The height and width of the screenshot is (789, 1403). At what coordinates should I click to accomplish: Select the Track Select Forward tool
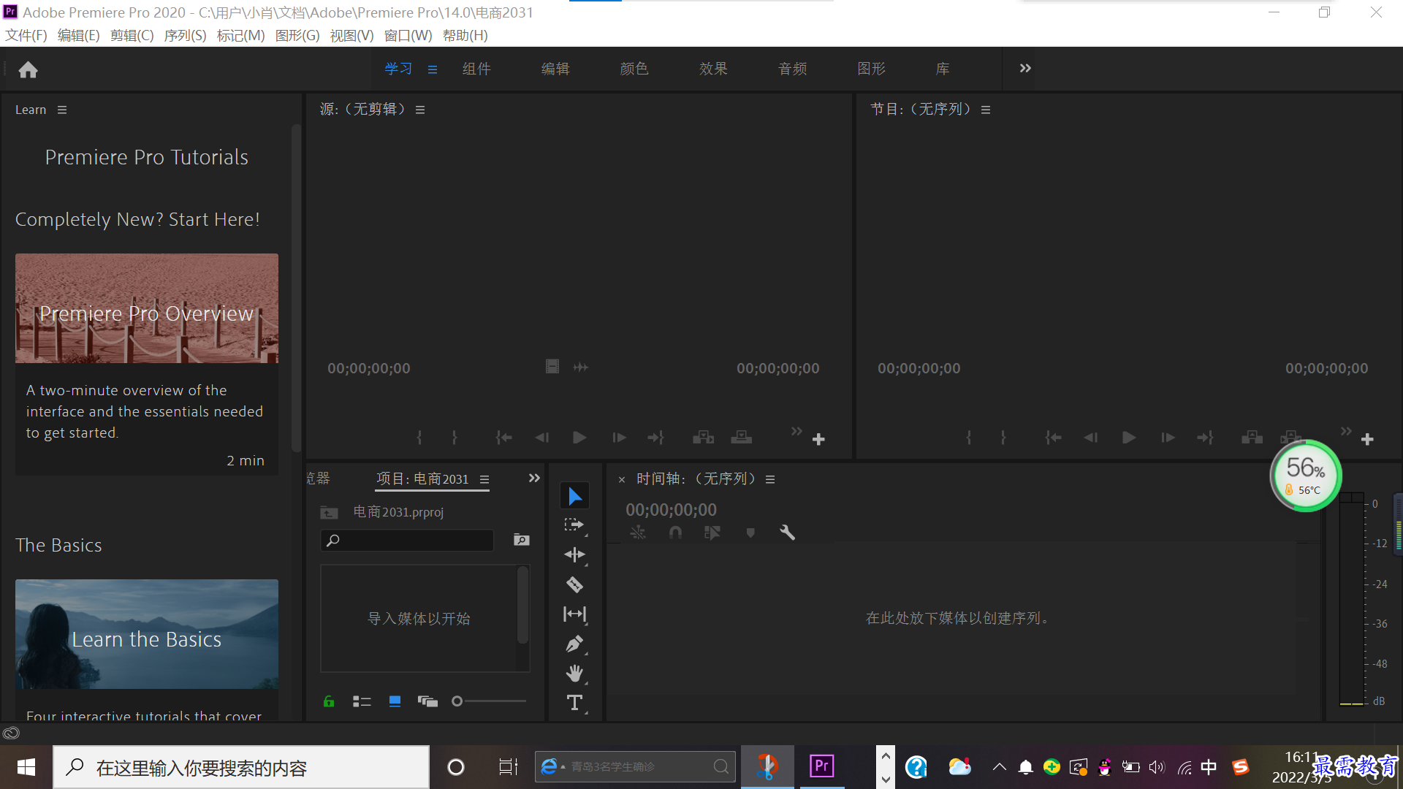click(x=574, y=525)
